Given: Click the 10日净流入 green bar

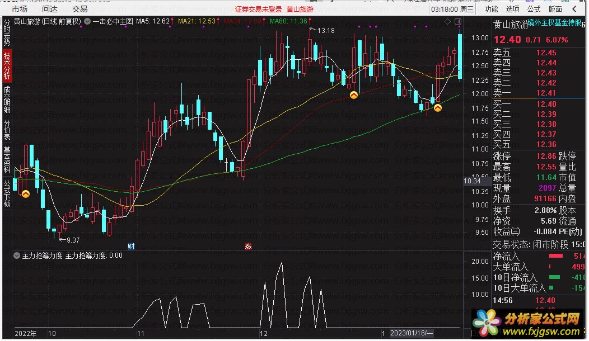Looking at the screenshot, I should [x=554, y=277].
